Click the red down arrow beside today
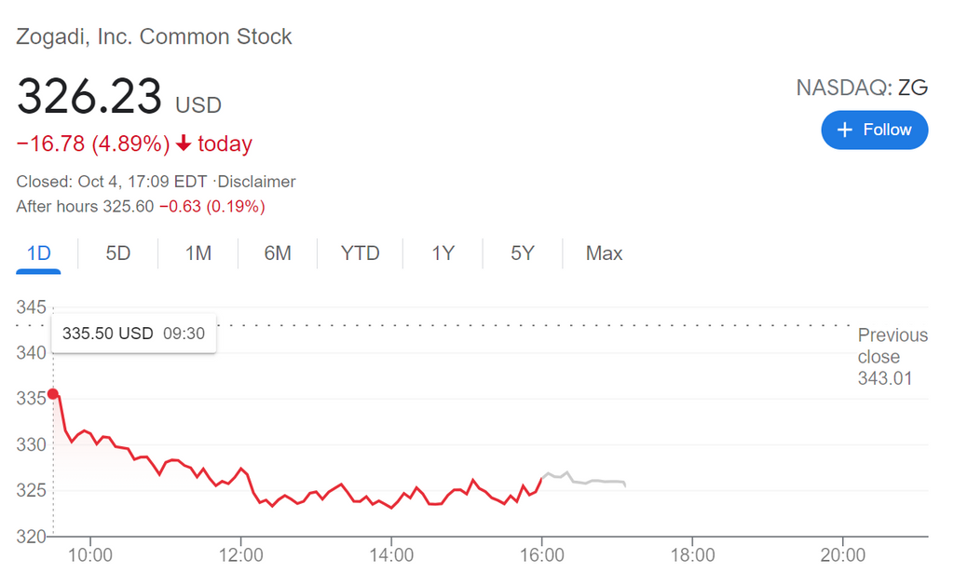954x573 pixels. [x=184, y=143]
